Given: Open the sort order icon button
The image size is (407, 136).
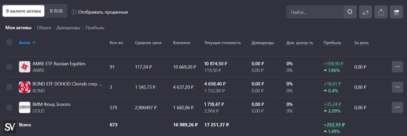Looking at the screenshot, I should coord(365,12).
